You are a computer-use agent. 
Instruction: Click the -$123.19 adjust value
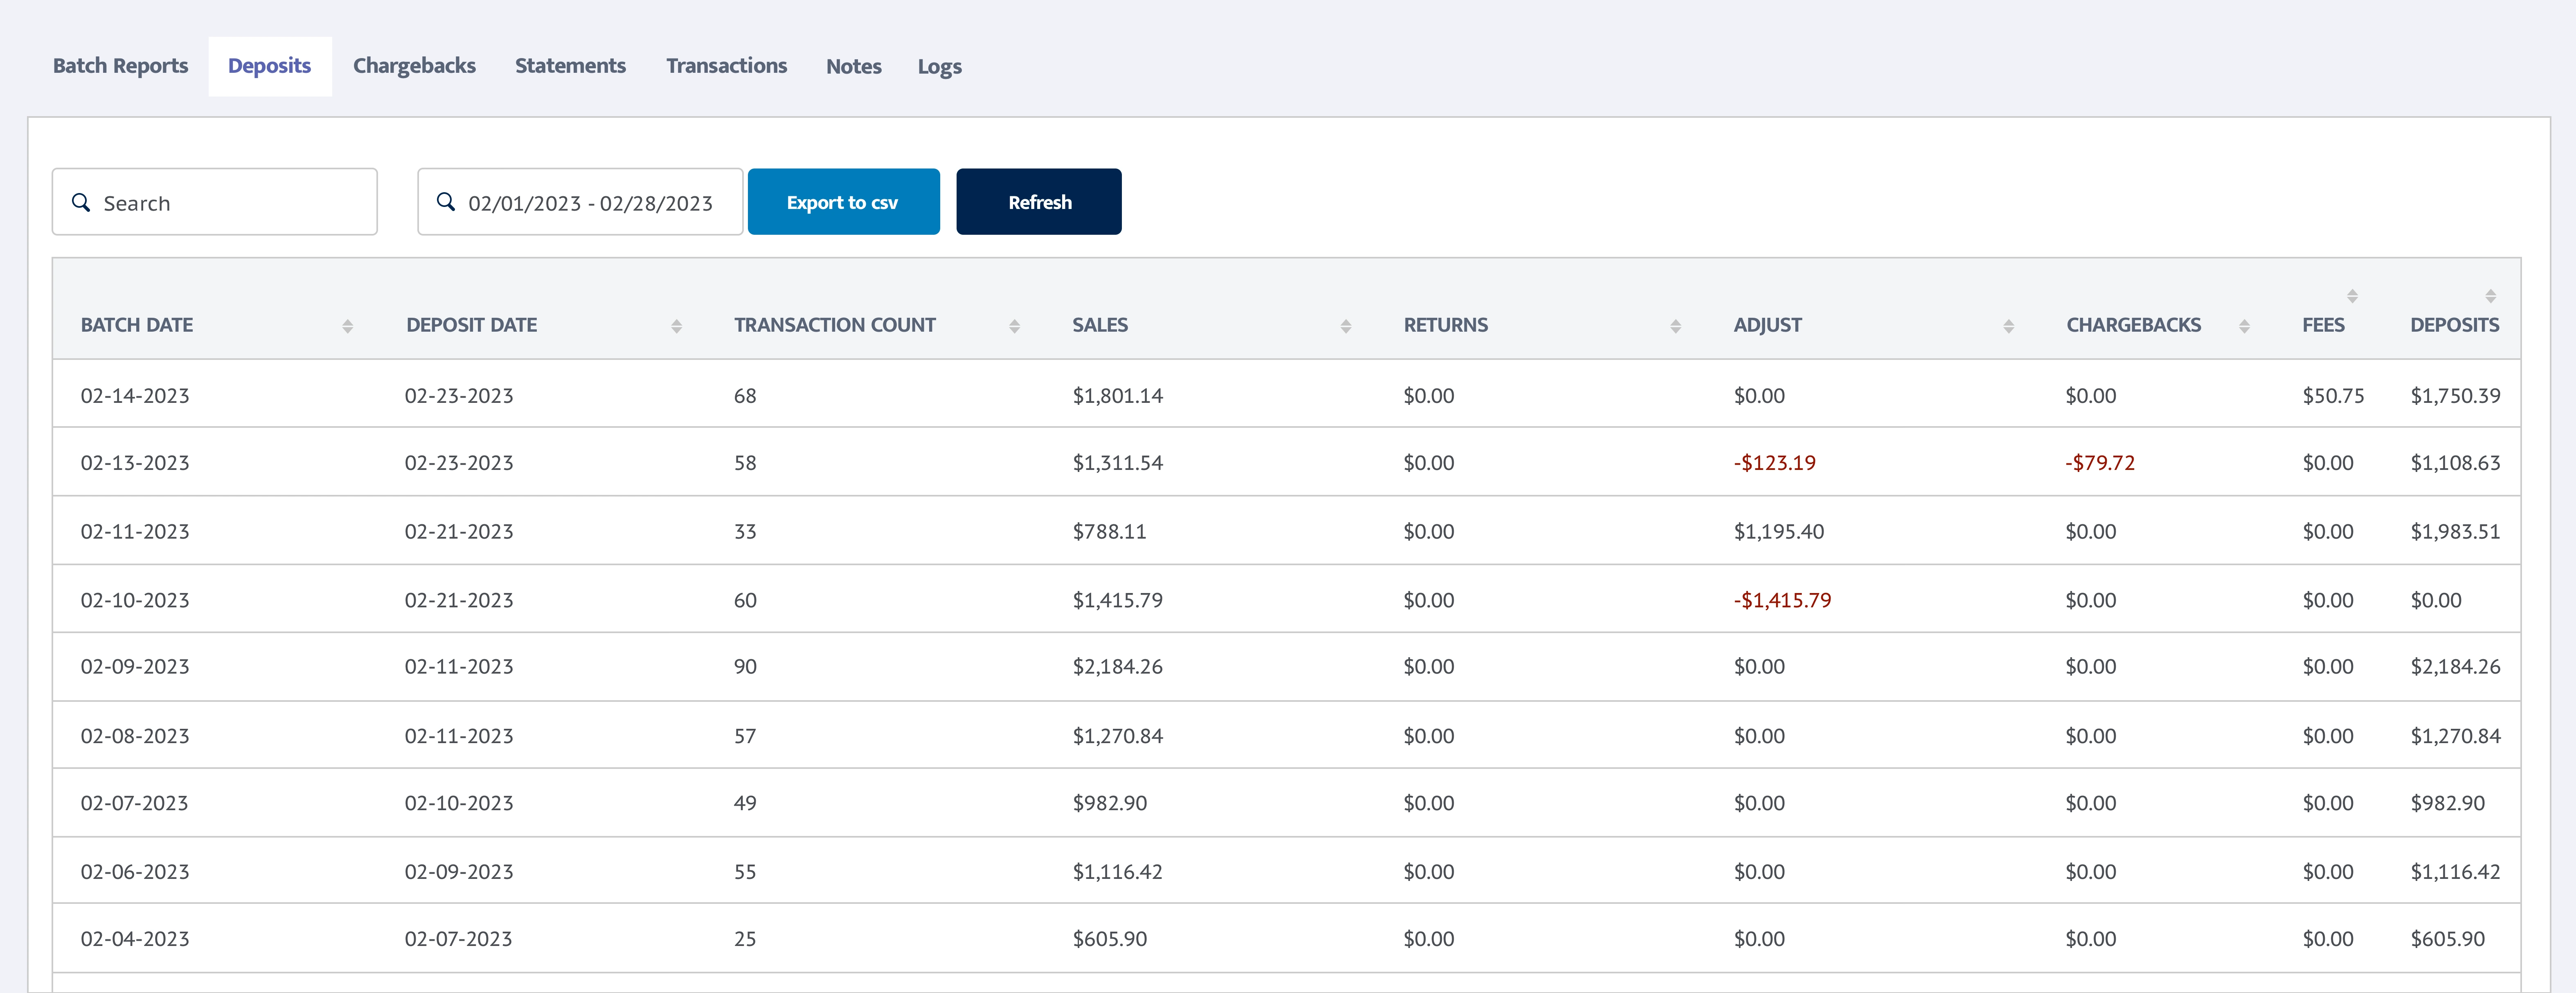coord(1774,463)
